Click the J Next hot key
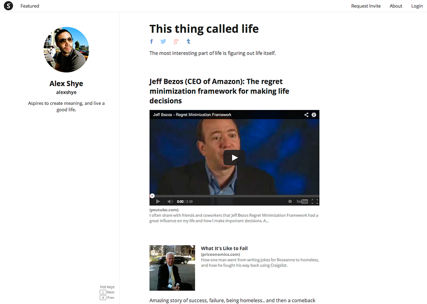Viewport: 427px width, 304px height. pyautogui.click(x=107, y=292)
